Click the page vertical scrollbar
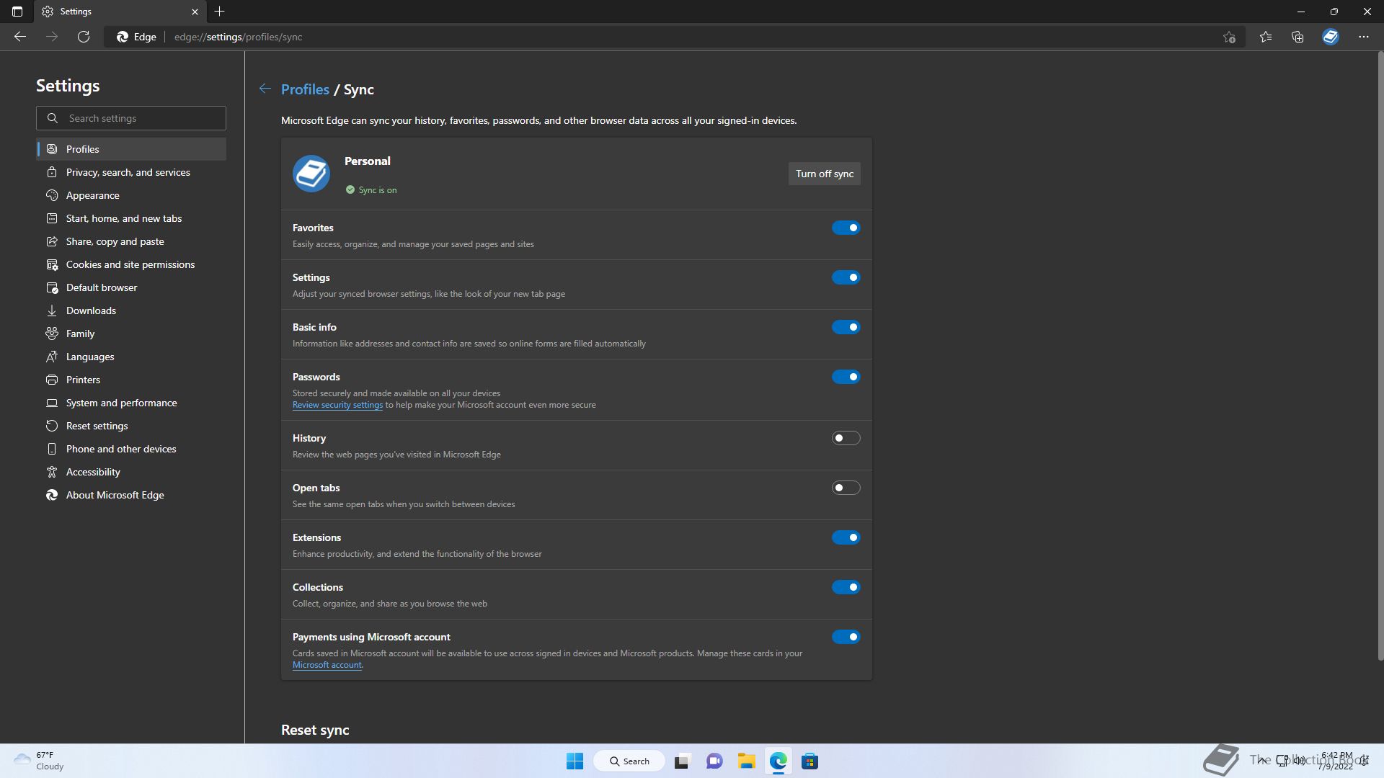The width and height of the screenshot is (1384, 778). (1380, 356)
